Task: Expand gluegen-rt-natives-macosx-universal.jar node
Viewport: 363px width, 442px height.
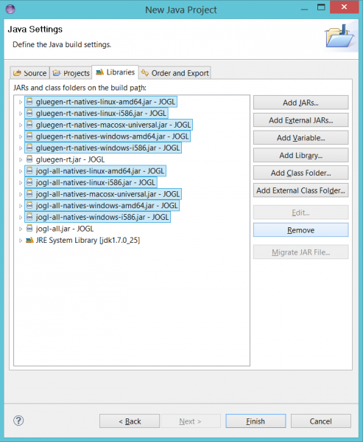Action: pyautogui.click(x=21, y=125)
